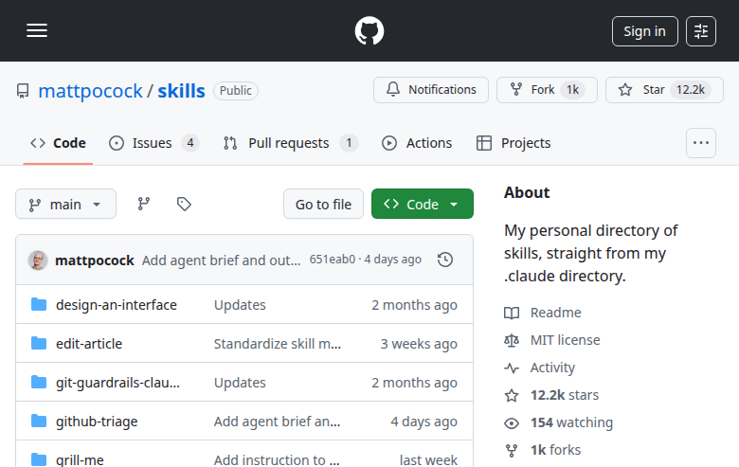Open the hamburger navigation menu
The height and width of the screenshot is (467, 739).
[37, 30]
